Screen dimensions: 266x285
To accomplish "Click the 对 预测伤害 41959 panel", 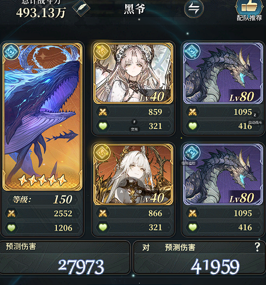I will click(199, 258).
